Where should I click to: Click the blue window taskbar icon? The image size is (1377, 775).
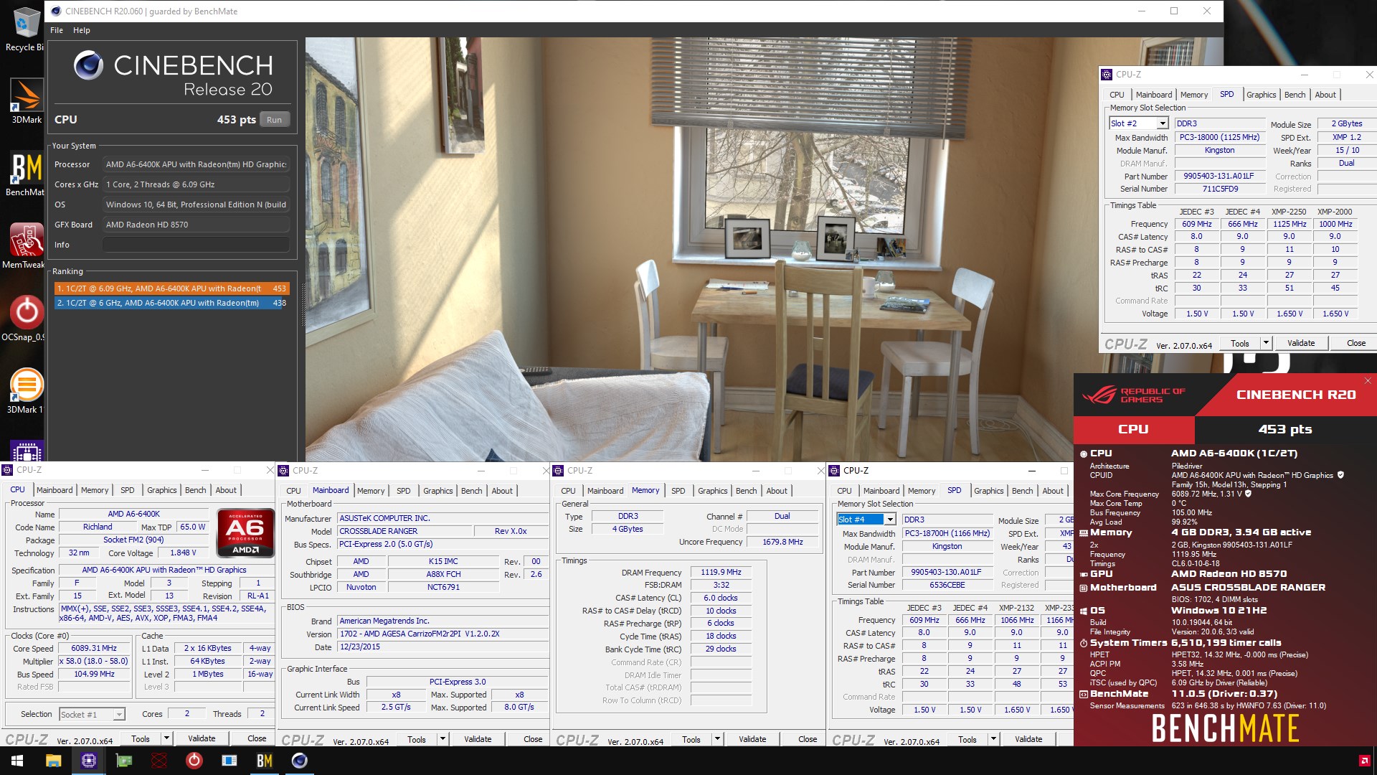tap(229, 761)
